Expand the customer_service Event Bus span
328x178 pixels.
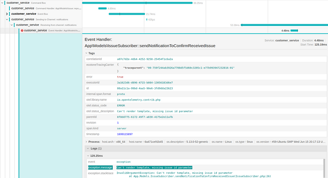click(x=7, y=14)
